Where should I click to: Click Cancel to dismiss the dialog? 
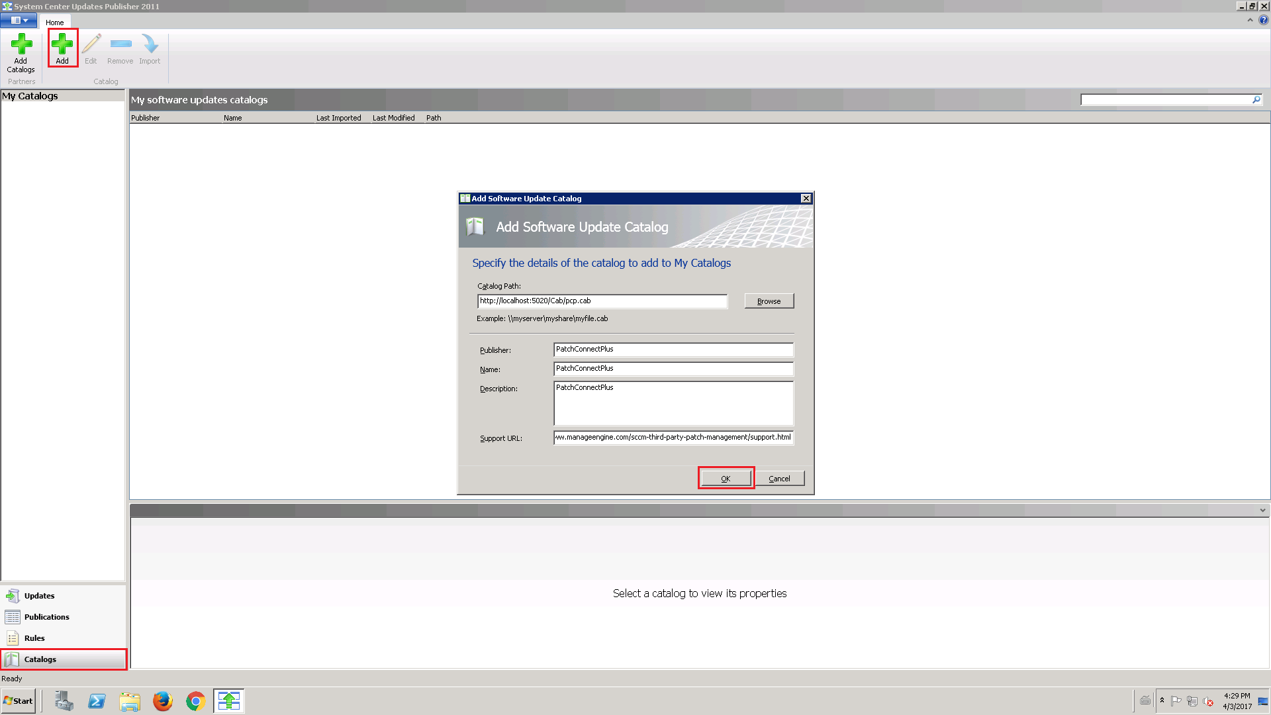(x=778, y=479)
